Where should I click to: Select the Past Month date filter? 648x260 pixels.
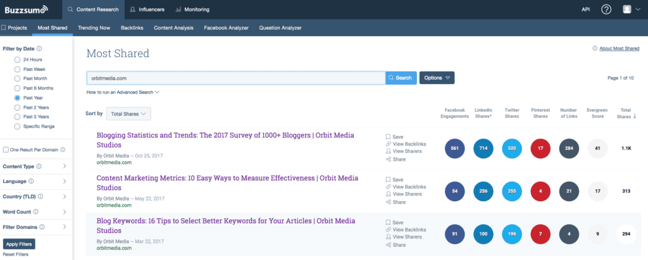pyautogui.click(x=17, y=78)
